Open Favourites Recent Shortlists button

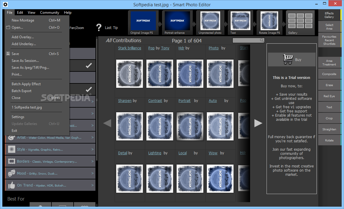tap(329, 40)
